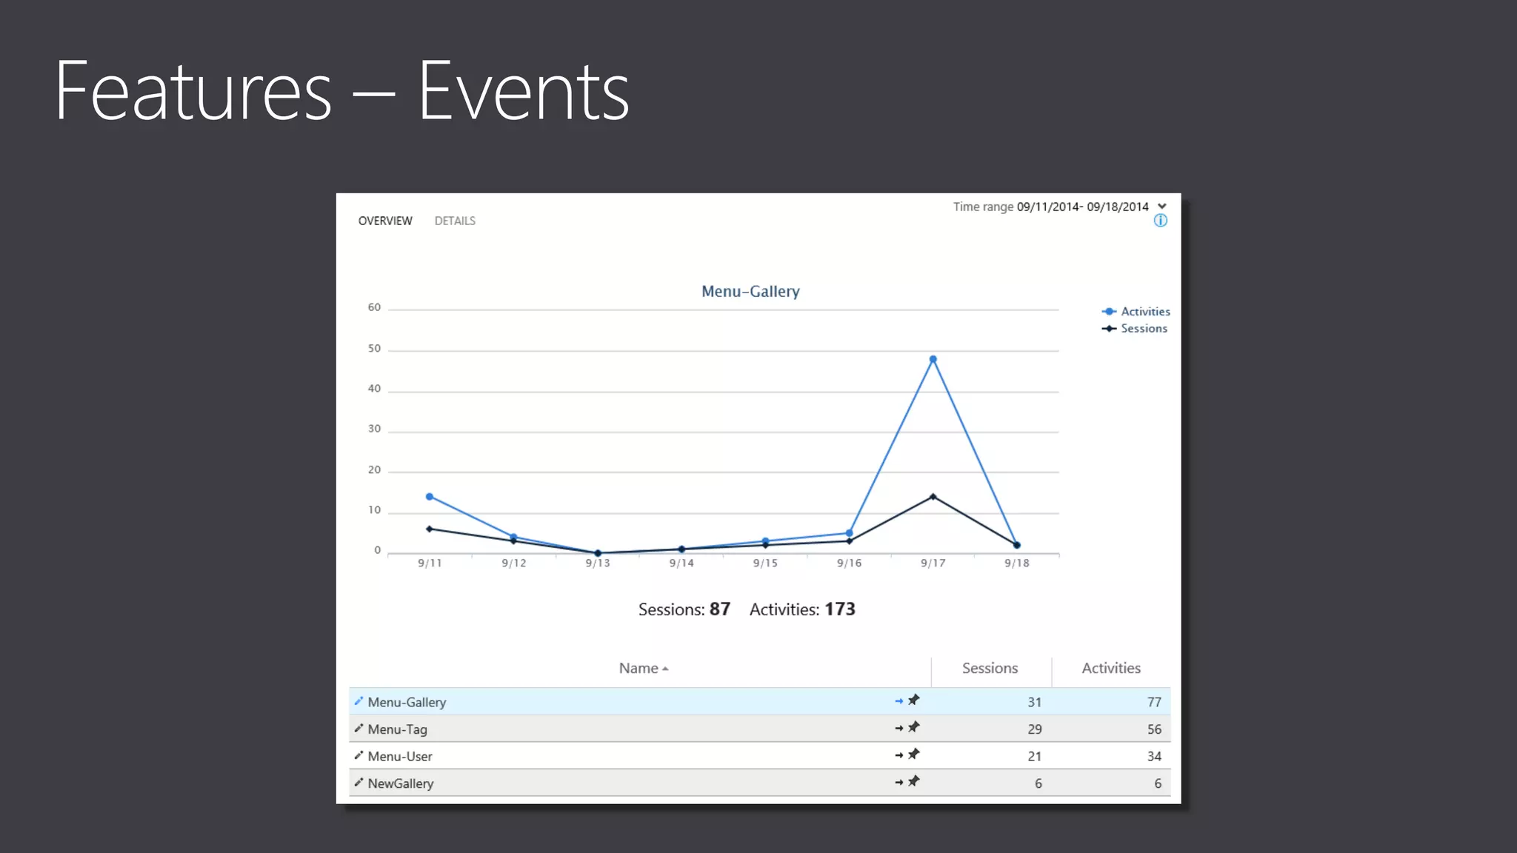Click the 9/17 x-axis label
The height and width of the screenshot is (853, 1517).
pyautogui.click(x=933, y=563)
